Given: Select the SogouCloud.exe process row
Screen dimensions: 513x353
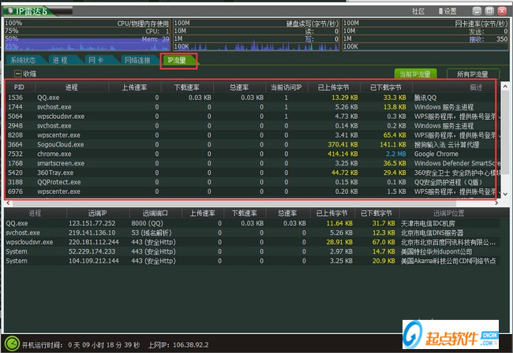Looking at the screenshot, I should pyautogui.click(x=251, y=145).
